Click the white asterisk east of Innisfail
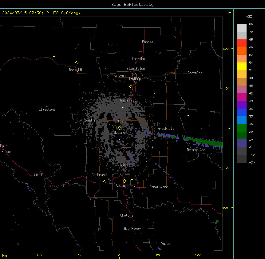Screen dimensions: 265x259 (154, 93)
